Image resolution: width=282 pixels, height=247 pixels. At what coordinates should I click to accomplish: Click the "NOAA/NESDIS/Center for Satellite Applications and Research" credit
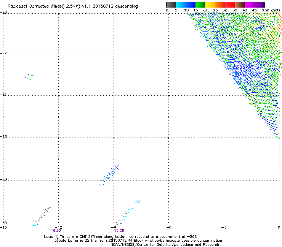pos(165,245)
